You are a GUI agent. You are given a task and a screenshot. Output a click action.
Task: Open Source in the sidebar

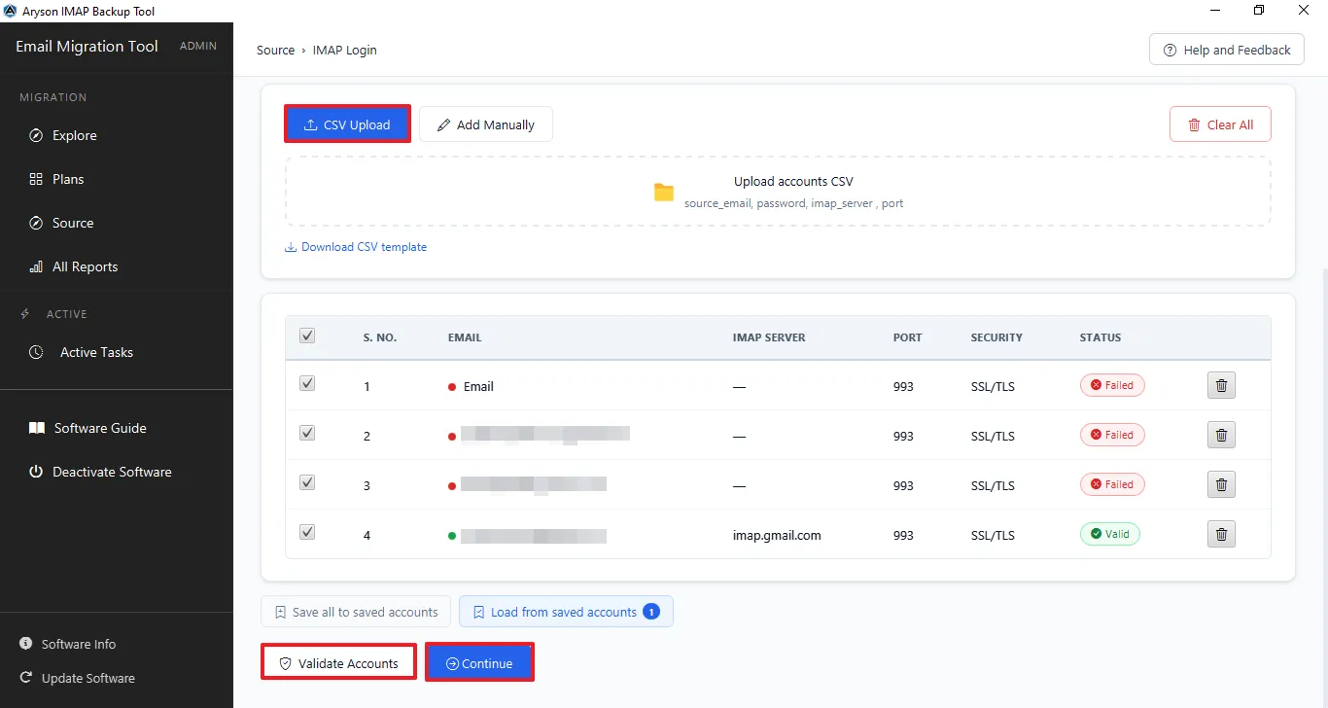[73, 223]
